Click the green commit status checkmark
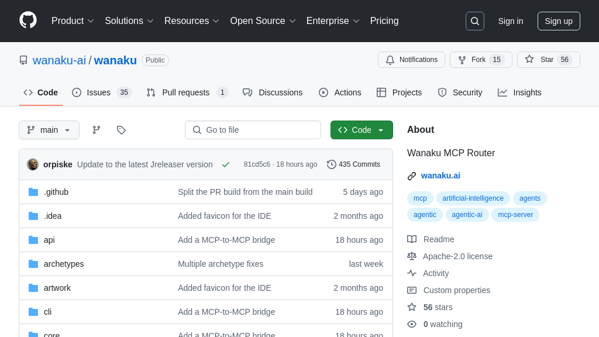The width and height of the screenshot is (599, 337). tap(226, 164)
